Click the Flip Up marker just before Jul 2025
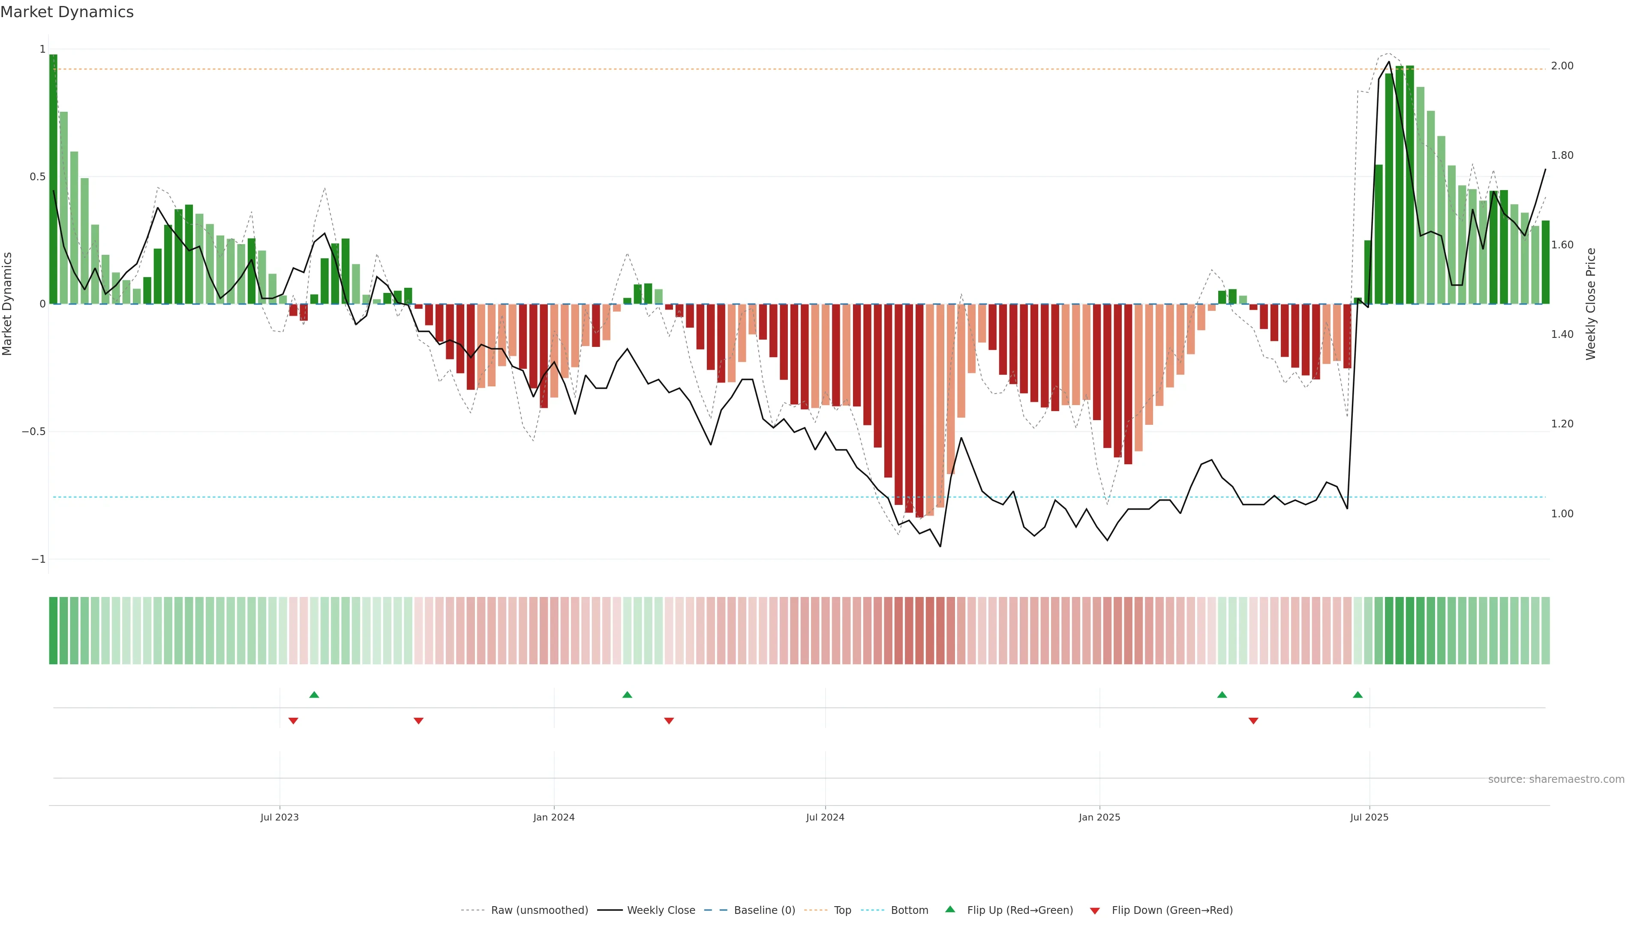Screen dimensions: 1646x925 tap(1358, 695)
